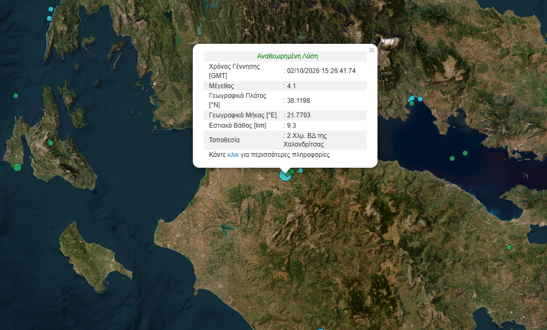Click the Τοποθεσία Χαλανδρίτσας location row
Viewport: 547px width, 330px height.
tap(285, 140)
